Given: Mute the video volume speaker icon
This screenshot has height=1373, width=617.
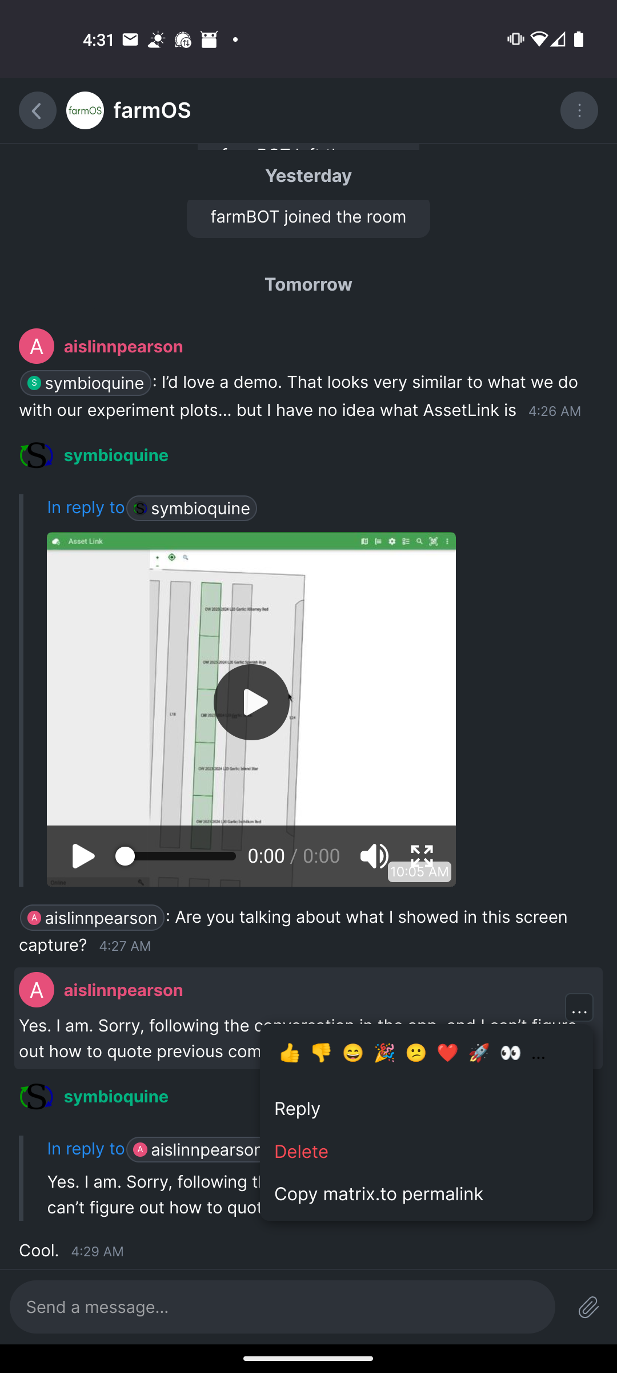Looking at the screenshot, I should click(374, 856).
